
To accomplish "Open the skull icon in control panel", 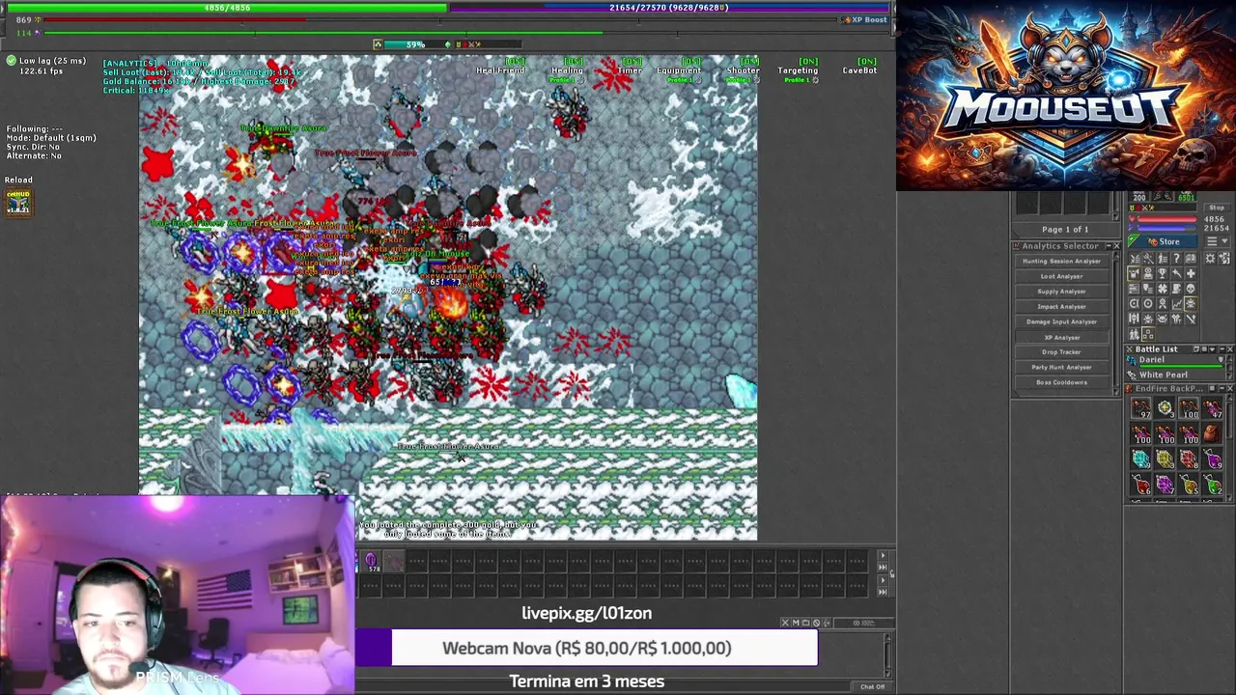I will tap(1191, 289).
